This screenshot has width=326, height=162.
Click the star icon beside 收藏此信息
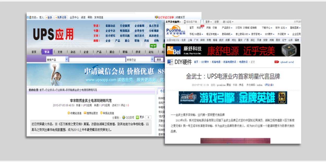69,113
